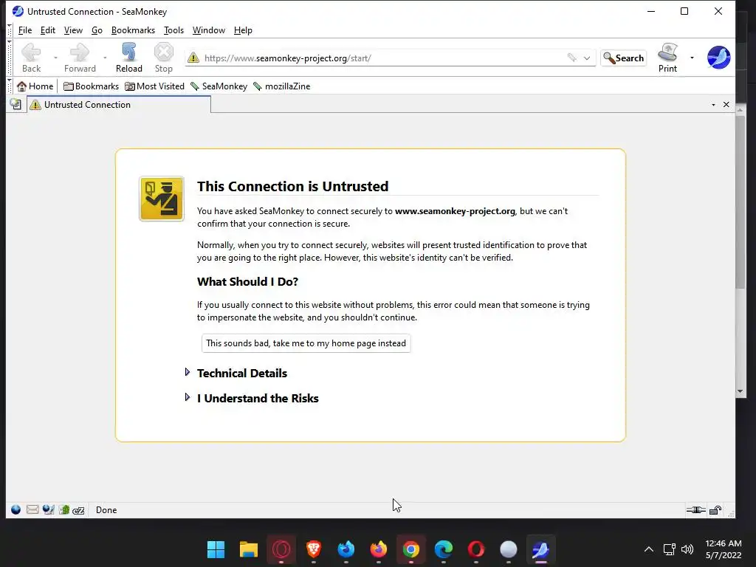Click the page vertical scrollbar thumb
This screenshot has height=567, width=756.
[740, 201]
